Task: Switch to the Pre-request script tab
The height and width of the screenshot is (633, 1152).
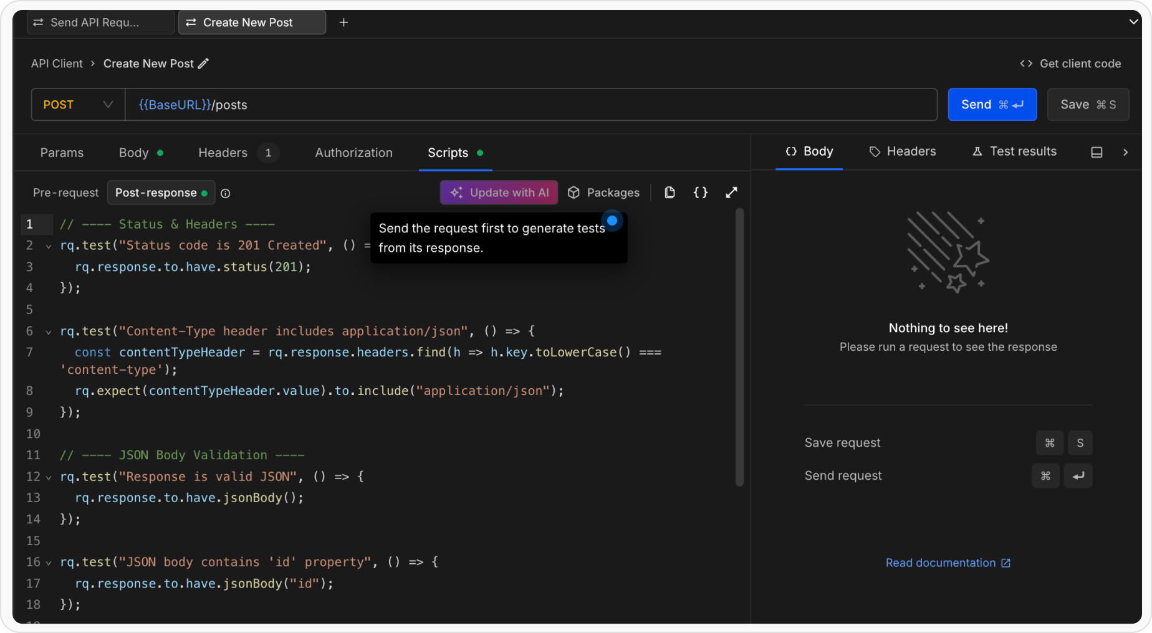Action: pos(65,193)
